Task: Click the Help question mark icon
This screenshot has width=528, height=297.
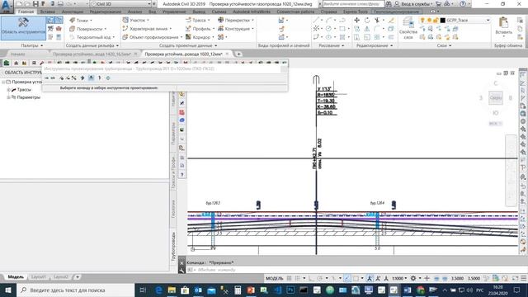Action: pos(463,3)
